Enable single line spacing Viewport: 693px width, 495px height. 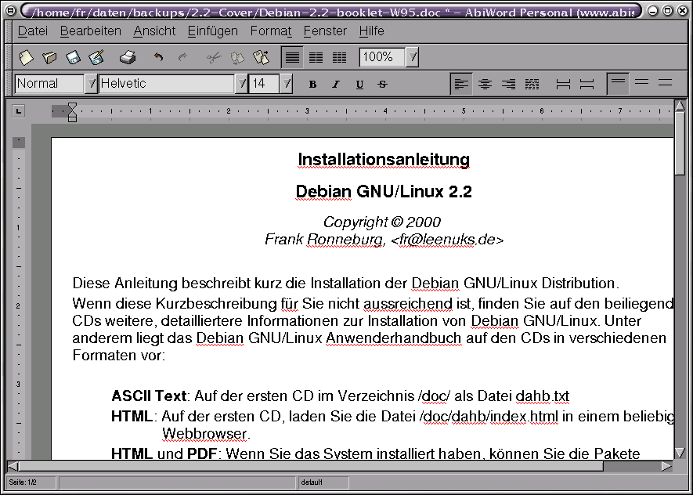click(618, 84)
